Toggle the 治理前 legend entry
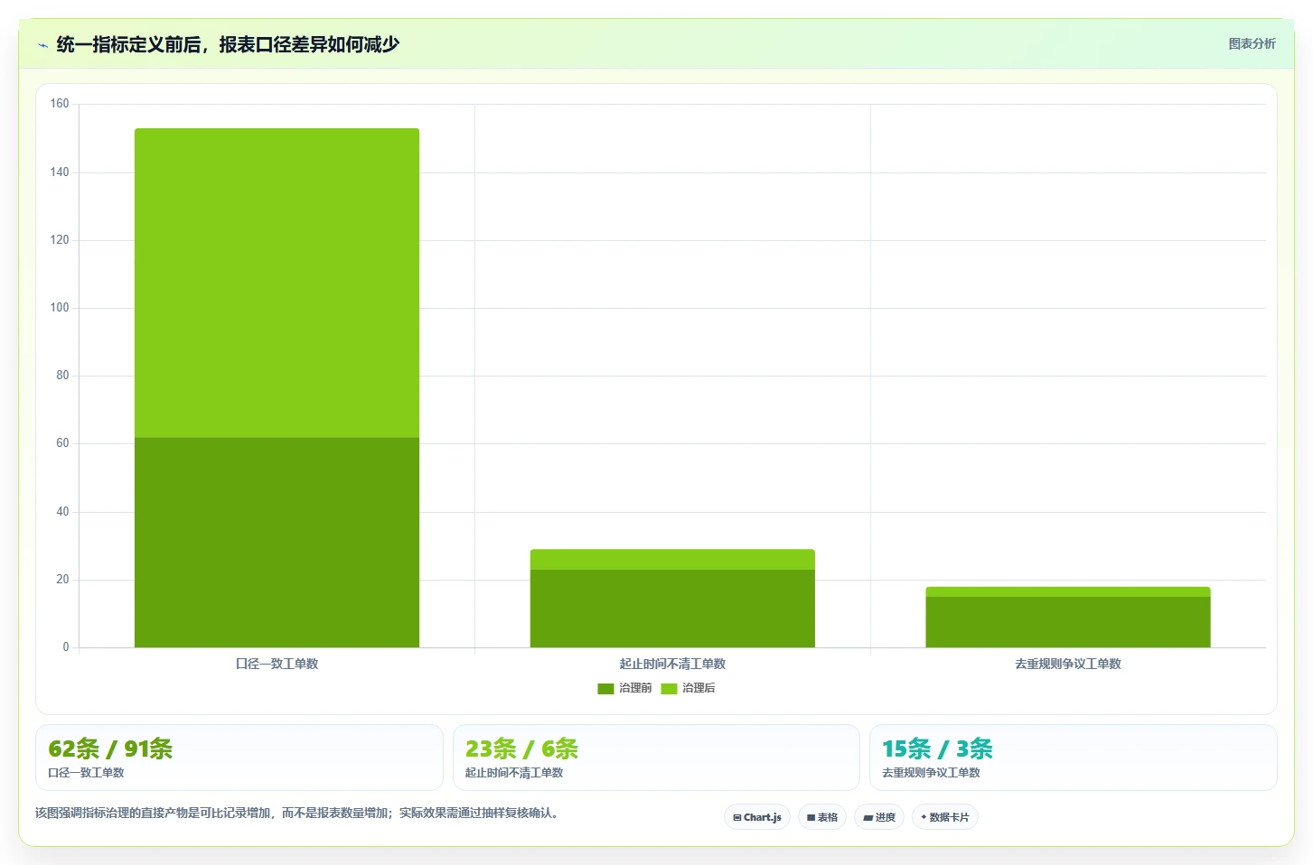 click(x=624, y=688)
